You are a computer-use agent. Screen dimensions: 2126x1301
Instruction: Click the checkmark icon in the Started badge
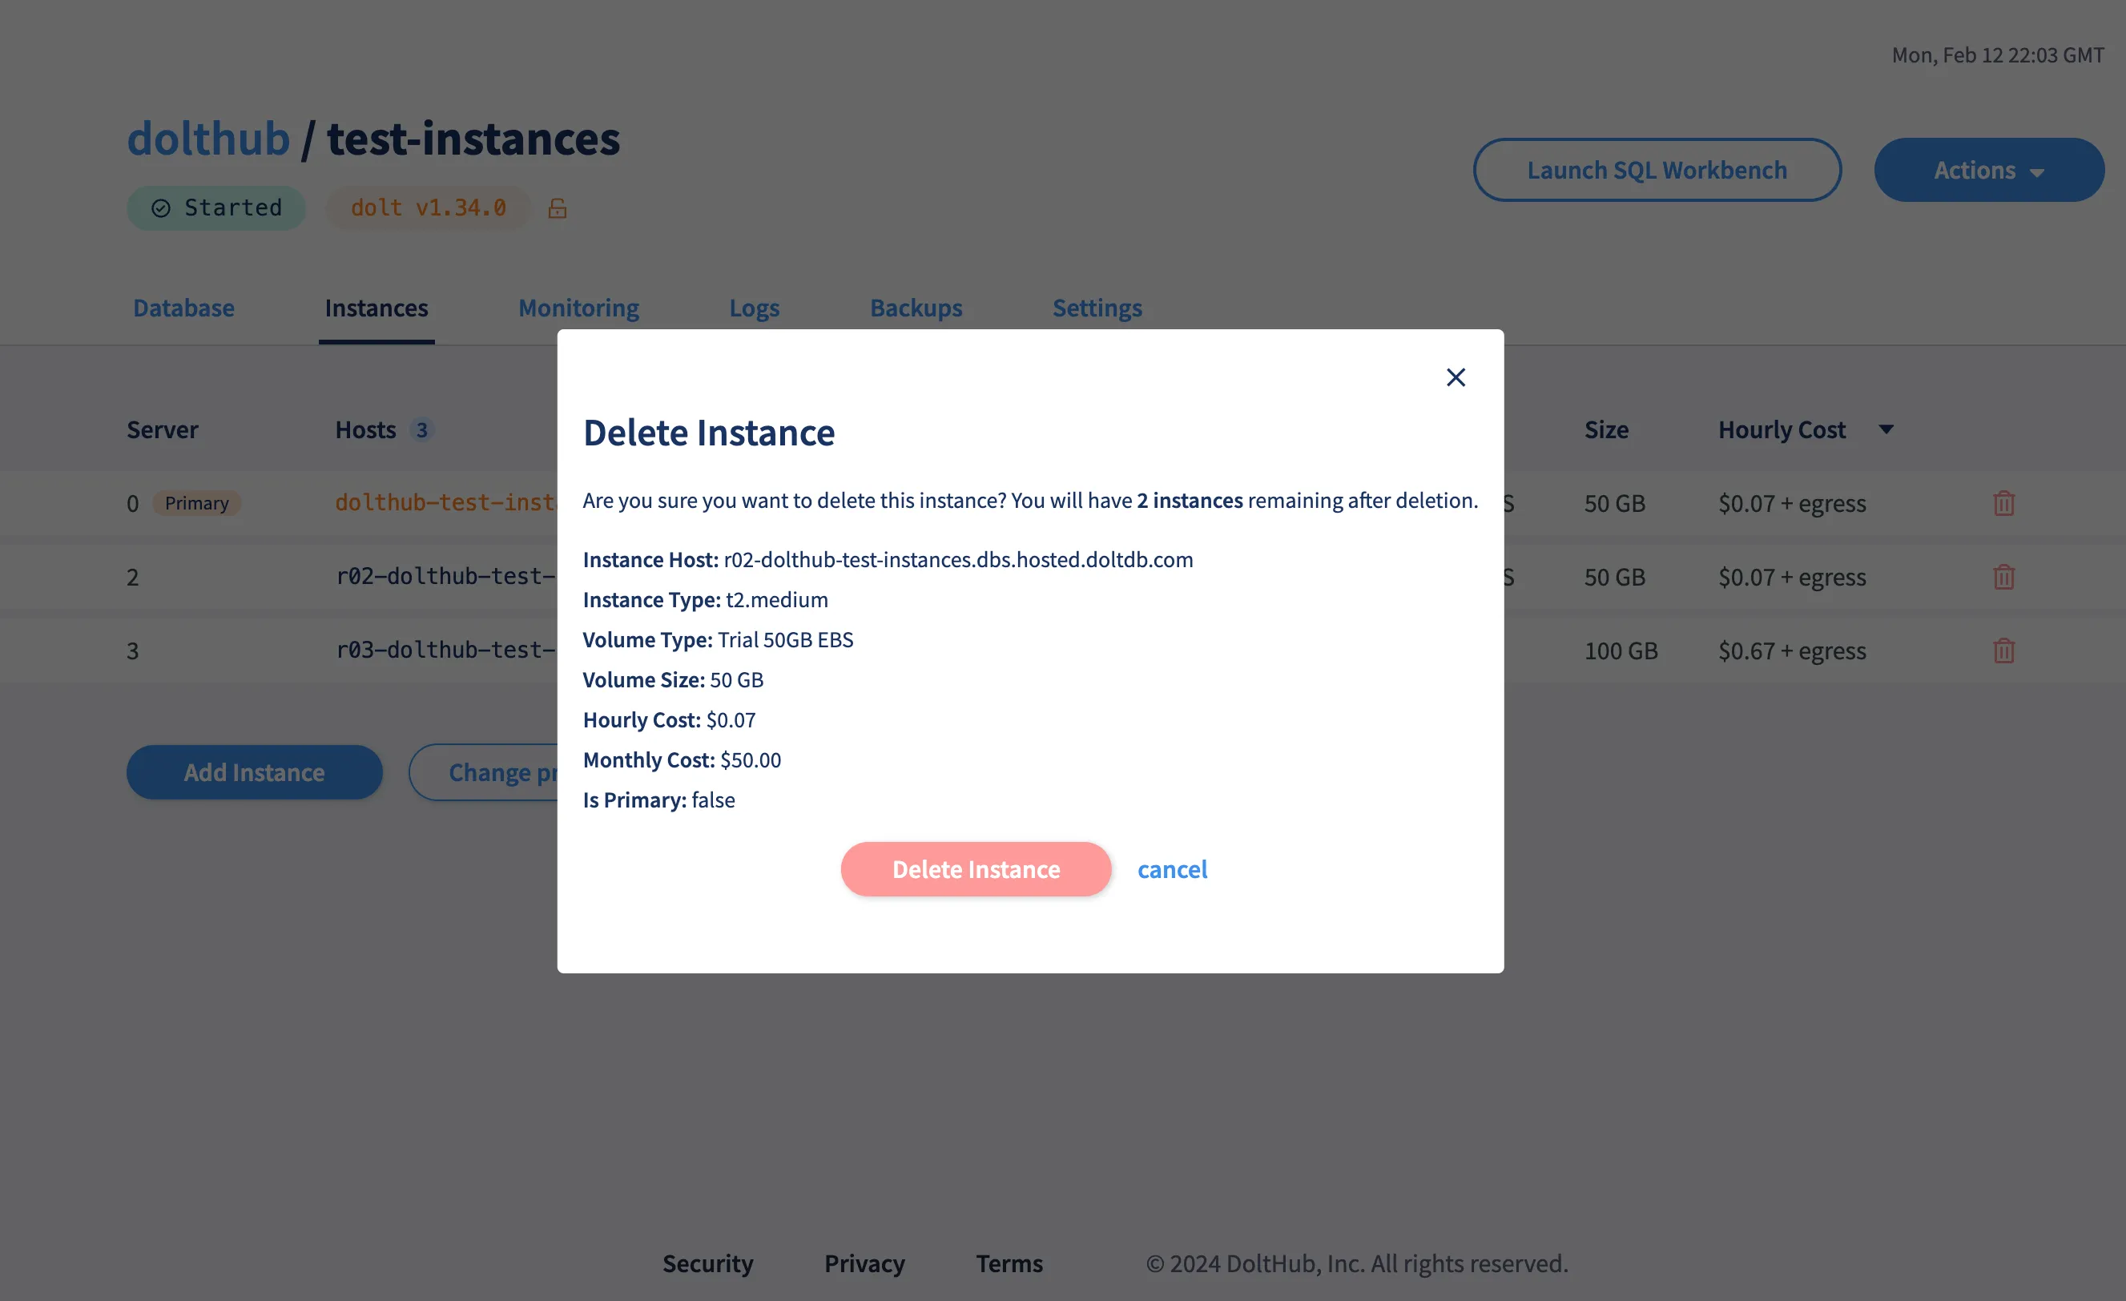160,208
